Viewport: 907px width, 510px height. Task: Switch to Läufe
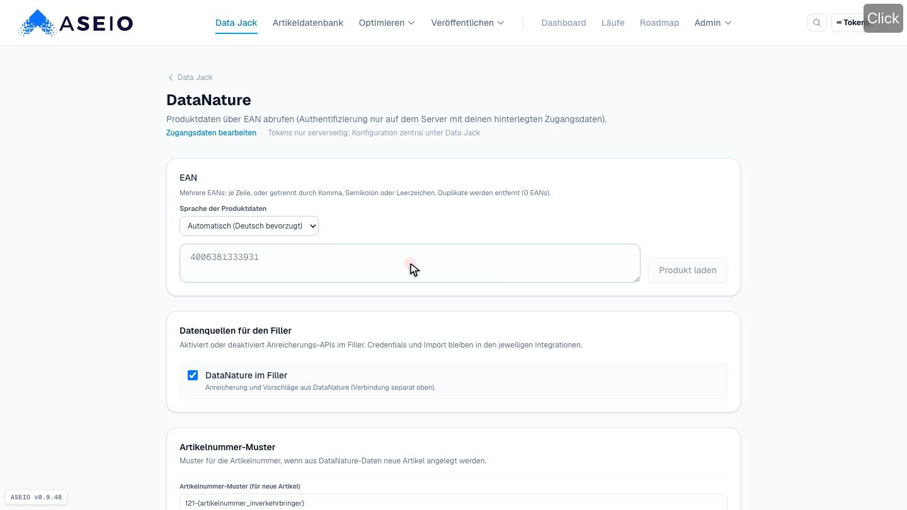[x=613, y=23]
